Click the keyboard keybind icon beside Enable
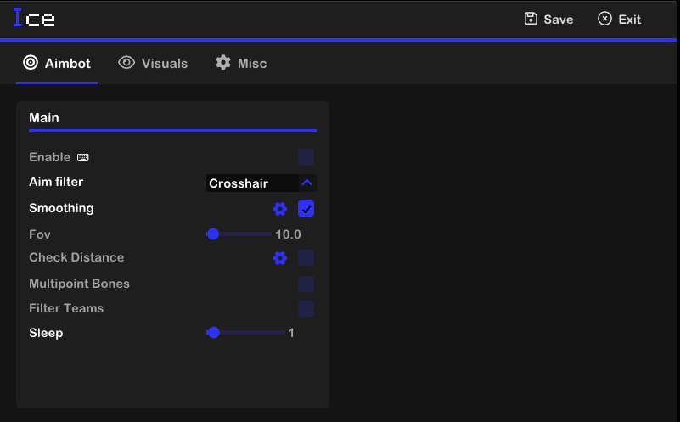This screenshot has width=680, height=422. tap(82, 158)
